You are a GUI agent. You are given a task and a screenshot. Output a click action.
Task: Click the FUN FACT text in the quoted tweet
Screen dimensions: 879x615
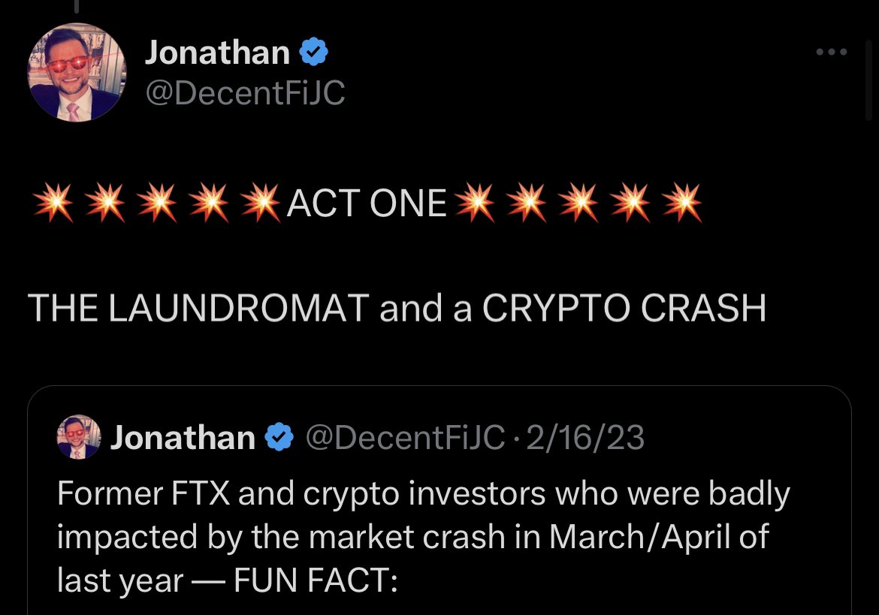tap(316, 580)
